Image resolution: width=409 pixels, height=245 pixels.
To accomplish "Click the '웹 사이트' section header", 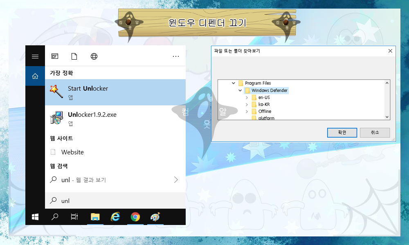I will click(62, 138).
